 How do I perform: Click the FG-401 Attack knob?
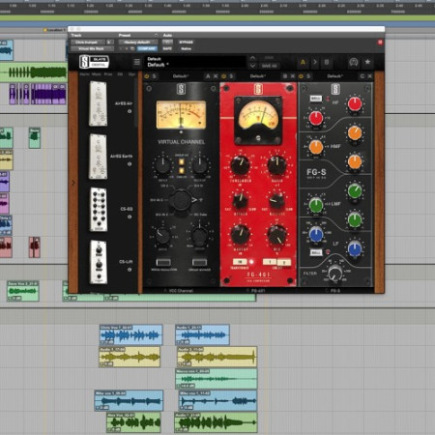click(x=241, y=201)
